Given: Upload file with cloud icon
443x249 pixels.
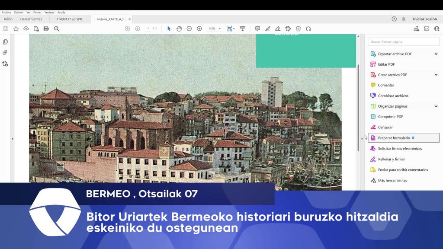Looking at the screenshot, I should point(26,29).
